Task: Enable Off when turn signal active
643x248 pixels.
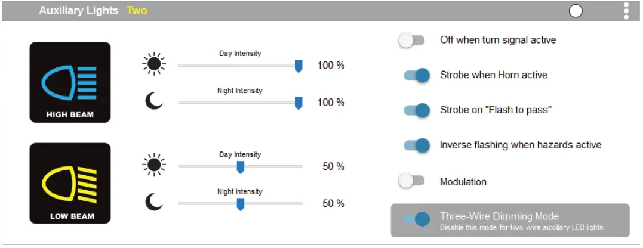Action: tap(411, 41)
